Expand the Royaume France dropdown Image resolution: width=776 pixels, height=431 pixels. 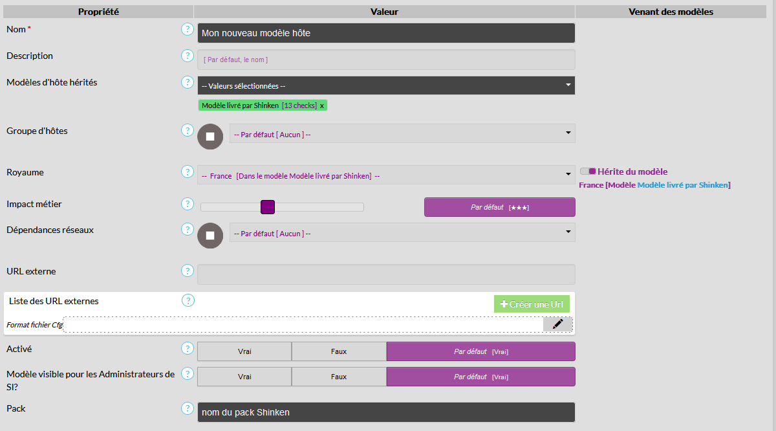[x=386, y=175]
